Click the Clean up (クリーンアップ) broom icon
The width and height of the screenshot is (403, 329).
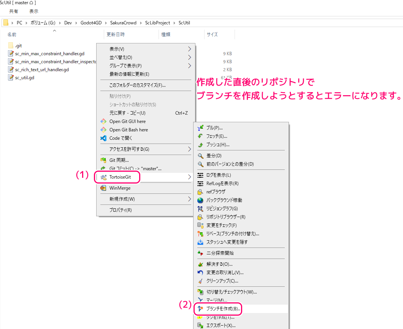point(201,281)
